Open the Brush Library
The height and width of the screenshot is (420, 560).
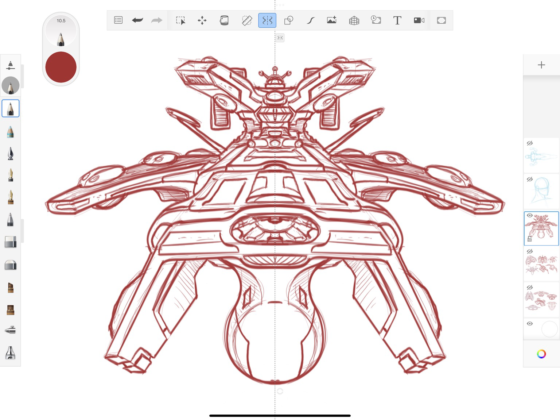pos(11,66)
